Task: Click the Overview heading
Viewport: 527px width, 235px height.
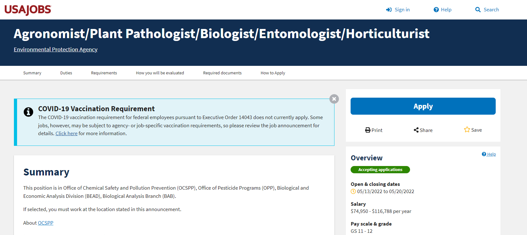Action: tap(367, 158)
